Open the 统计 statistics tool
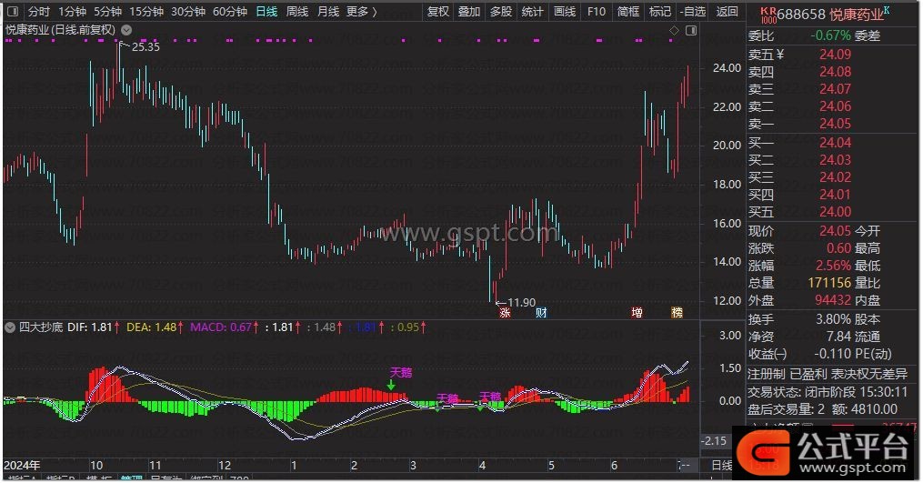The width and height of the screenshot is (923, 483). click(532, 11)
